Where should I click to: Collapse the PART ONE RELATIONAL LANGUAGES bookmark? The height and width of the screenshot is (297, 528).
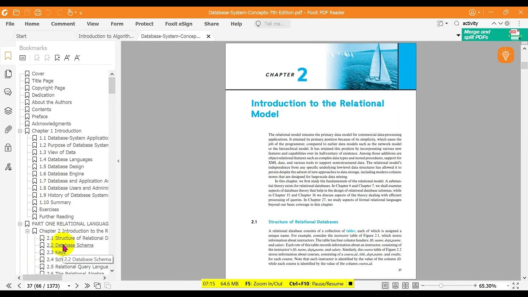pos(20,224)
